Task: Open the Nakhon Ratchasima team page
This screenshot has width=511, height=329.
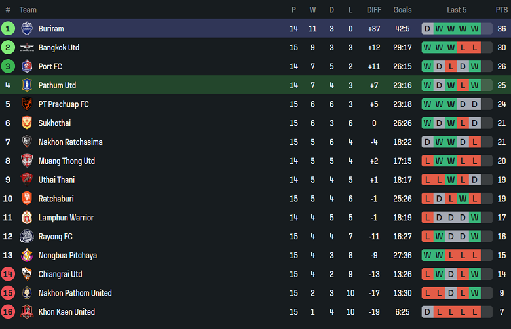Action: [x=70, y=142]
